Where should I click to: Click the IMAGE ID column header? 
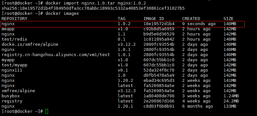(154, 18)
